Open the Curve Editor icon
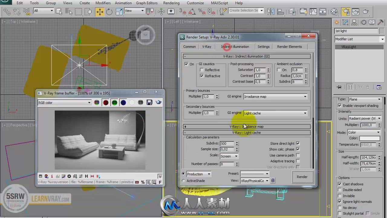 [x=313, y=12]
